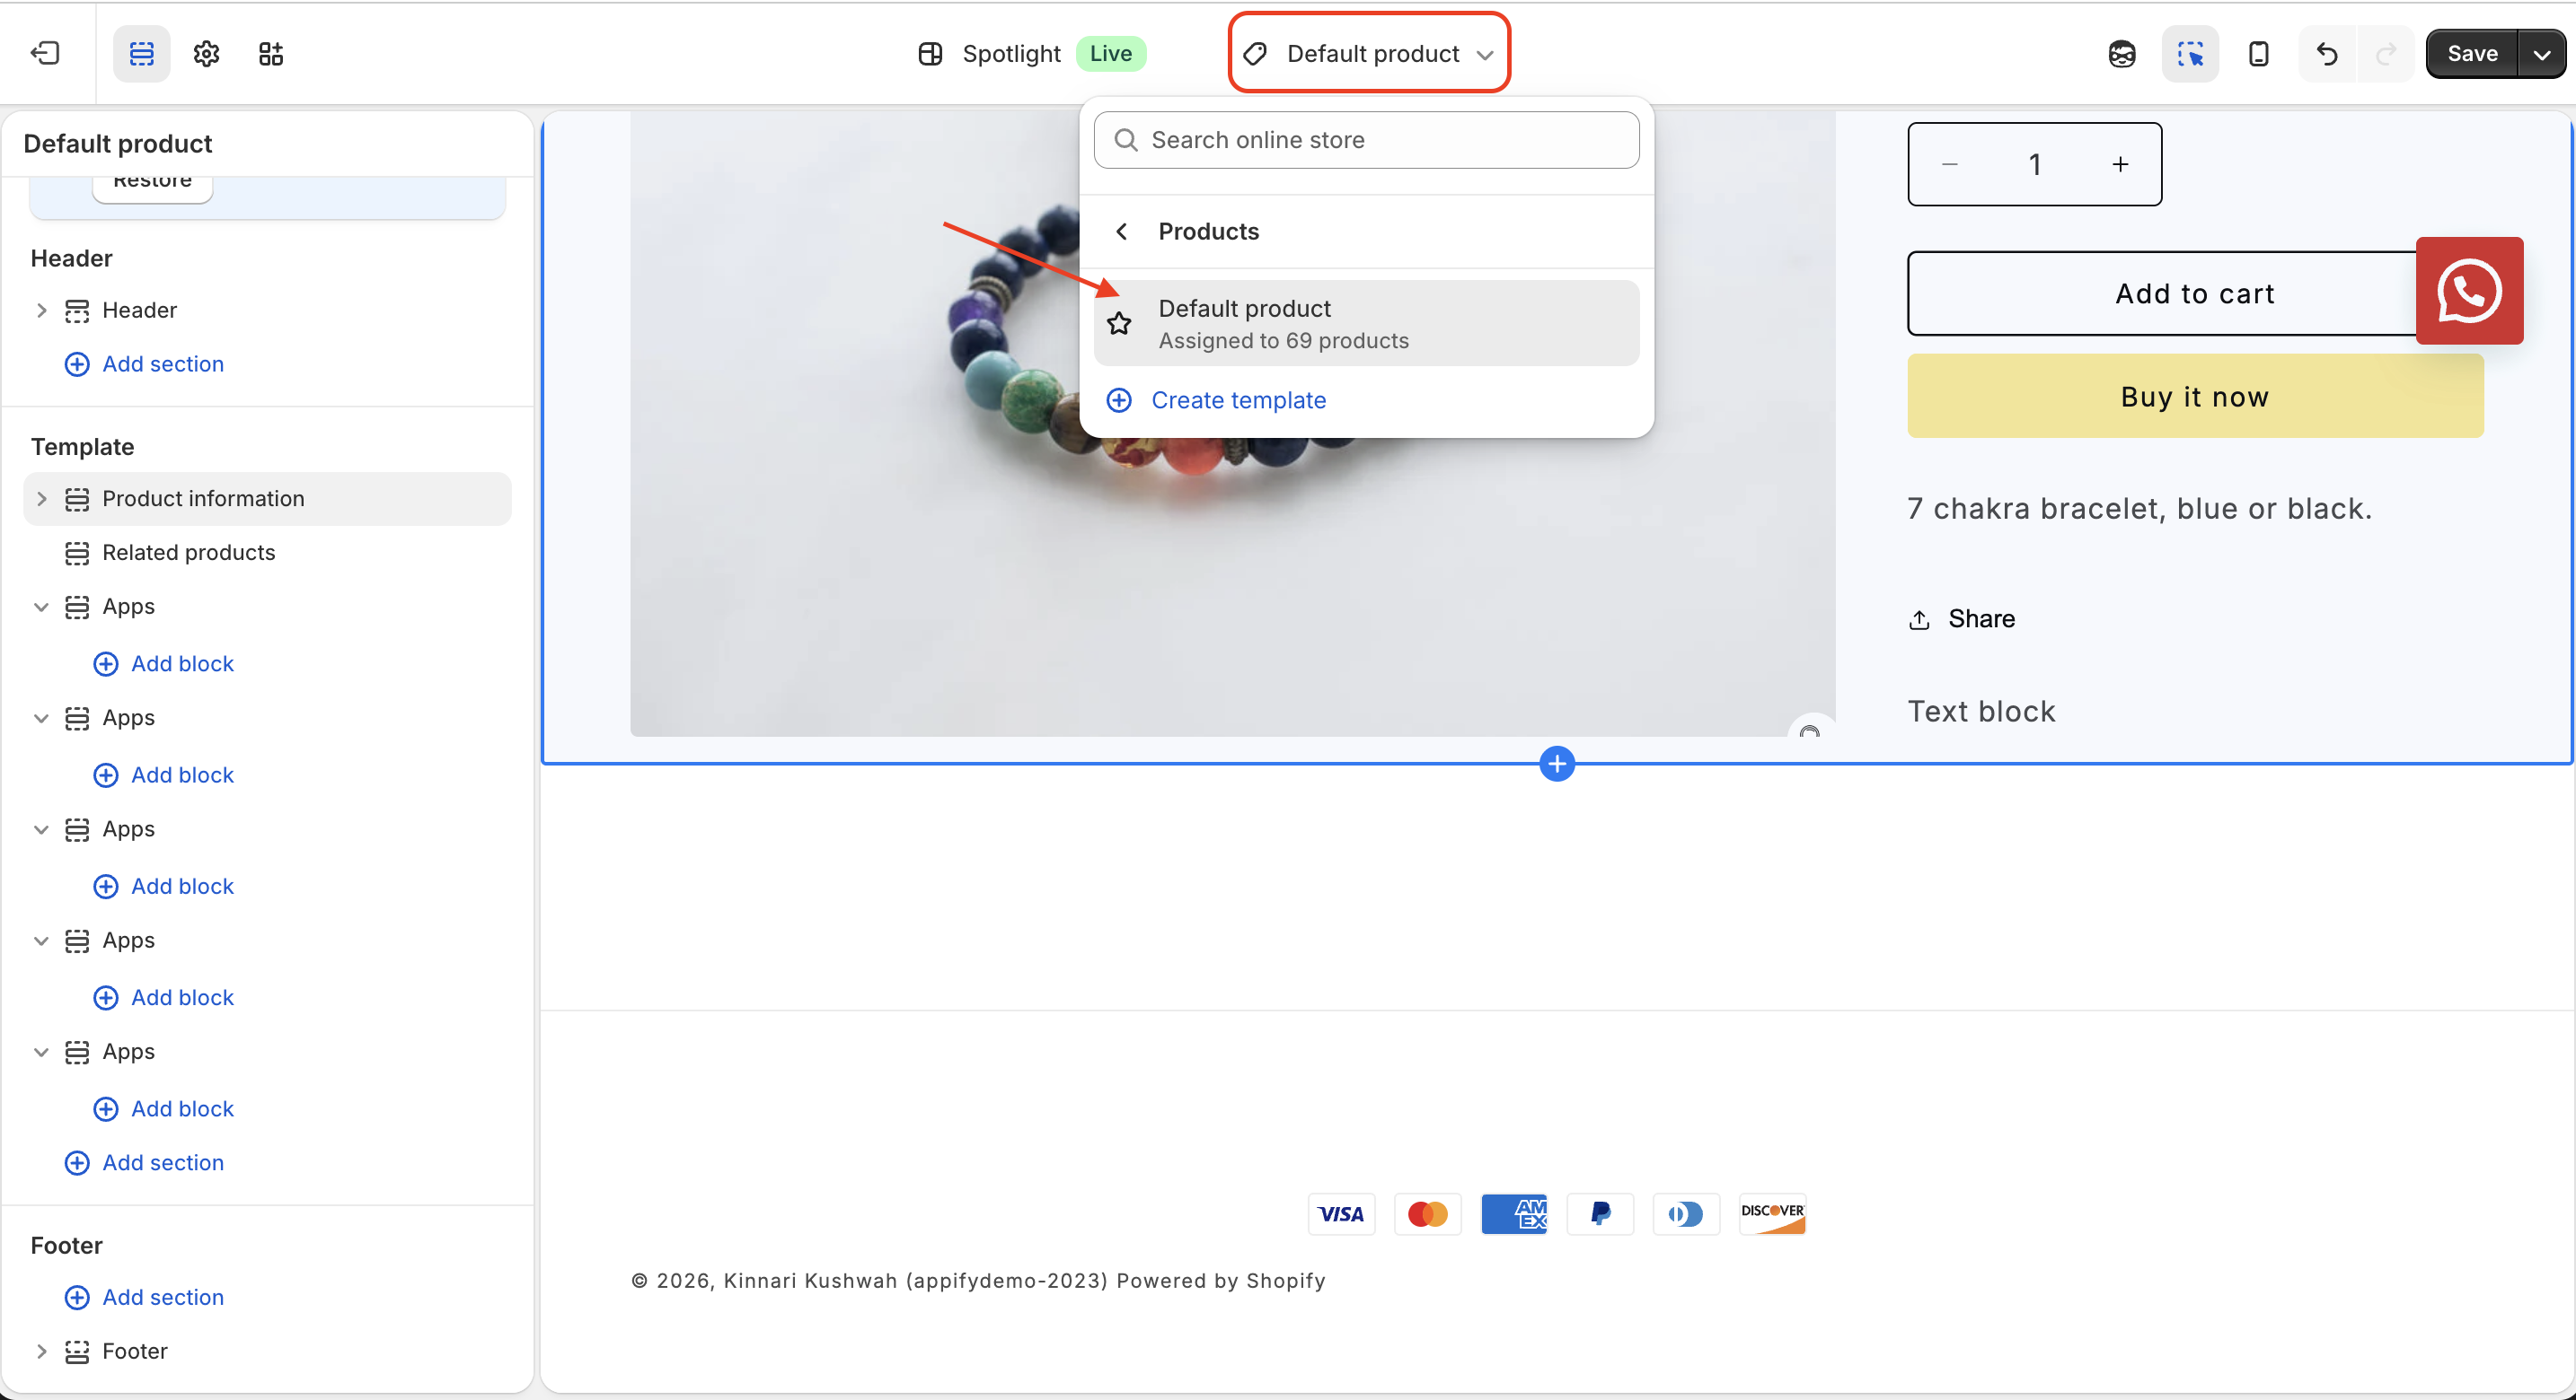The height and width of the screenshot is (1400, 2576).
Task: Click the Search online store field
Action: click(x=1366, y=140)
